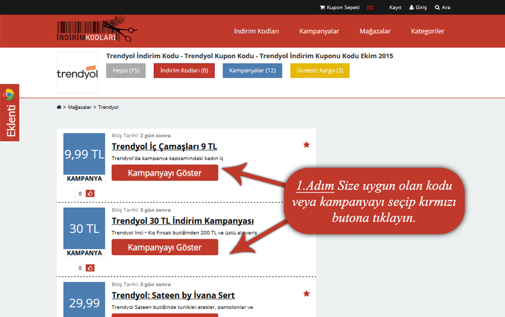The height and width of the screenshot is (317, 505).
Task: Click the 29,99 campaign tile
Action: point(85,299)
